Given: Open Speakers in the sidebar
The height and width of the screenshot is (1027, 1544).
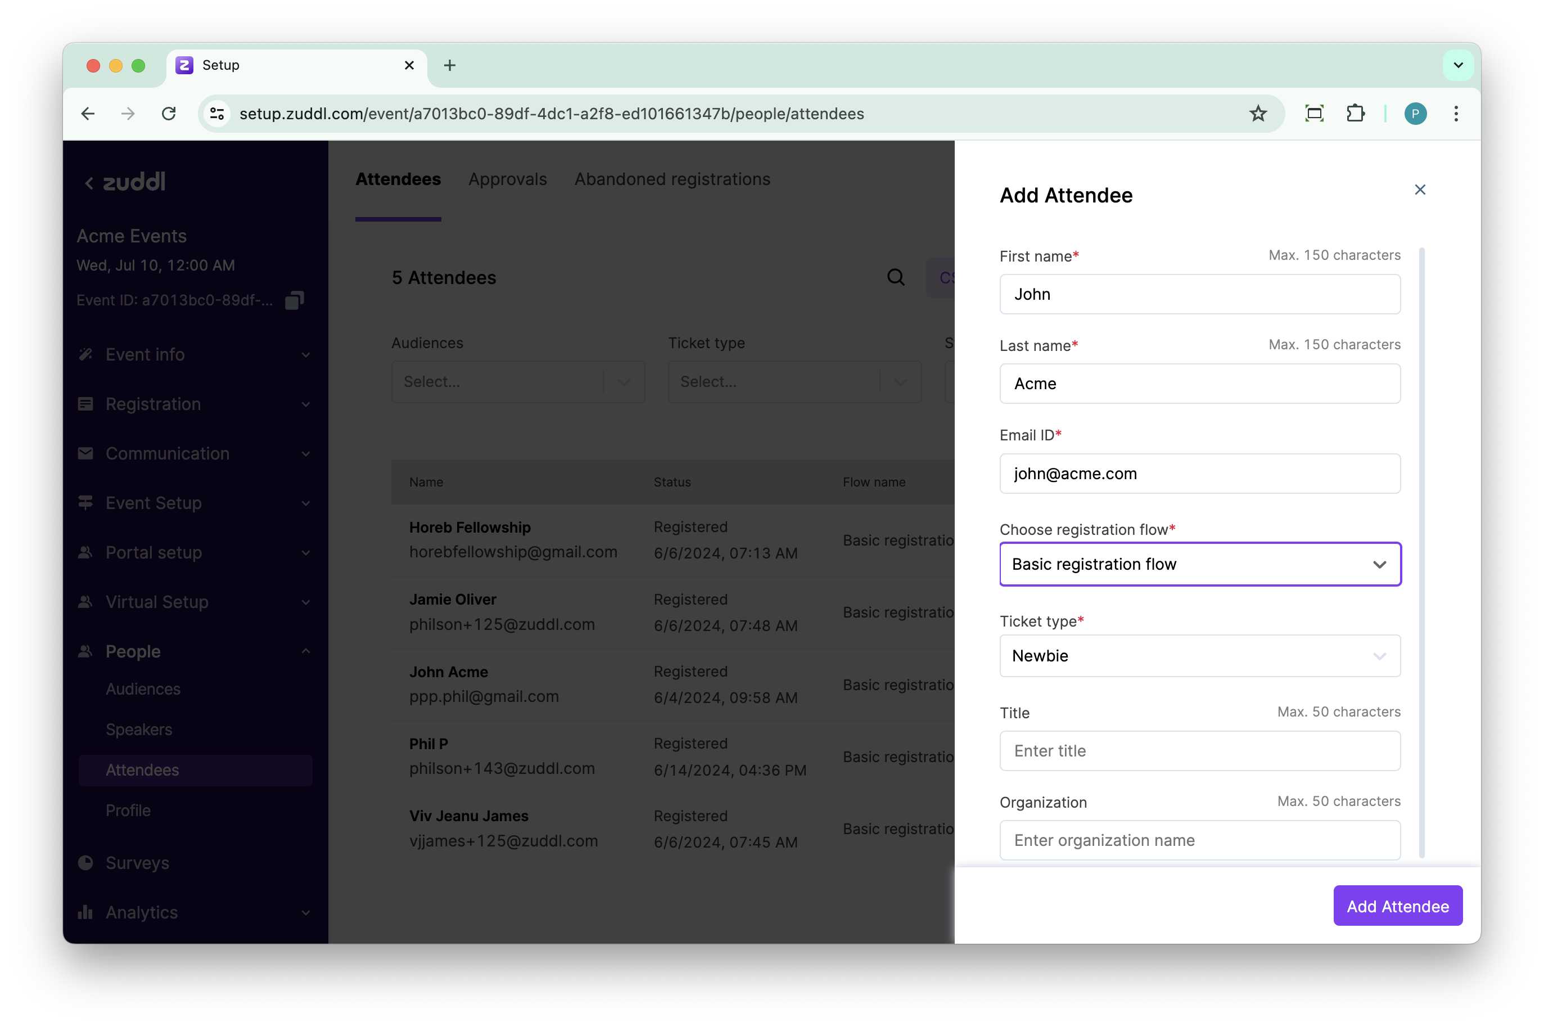Looking at the screenshot, I should (139, 729).
